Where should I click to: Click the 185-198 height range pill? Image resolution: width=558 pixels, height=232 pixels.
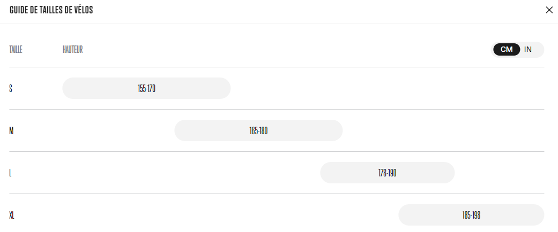point(471,215)
